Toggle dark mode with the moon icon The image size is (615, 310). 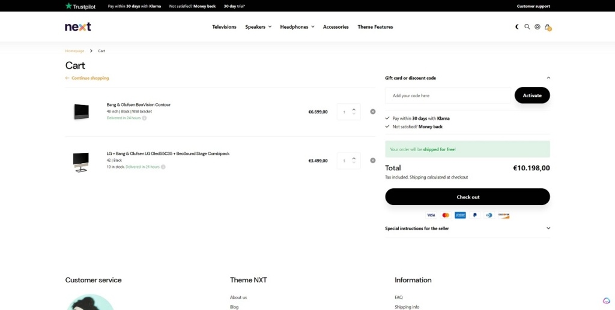pos(518,27)
